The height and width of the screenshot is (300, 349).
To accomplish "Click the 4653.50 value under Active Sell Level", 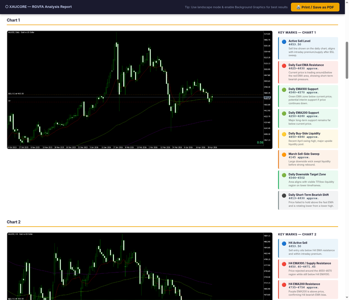I will pos(295,45).
